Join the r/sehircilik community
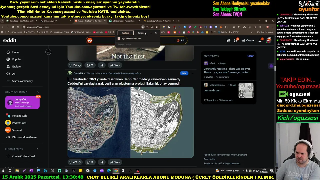The width and height of the screenshot is (320, 180). click(184, 73)
